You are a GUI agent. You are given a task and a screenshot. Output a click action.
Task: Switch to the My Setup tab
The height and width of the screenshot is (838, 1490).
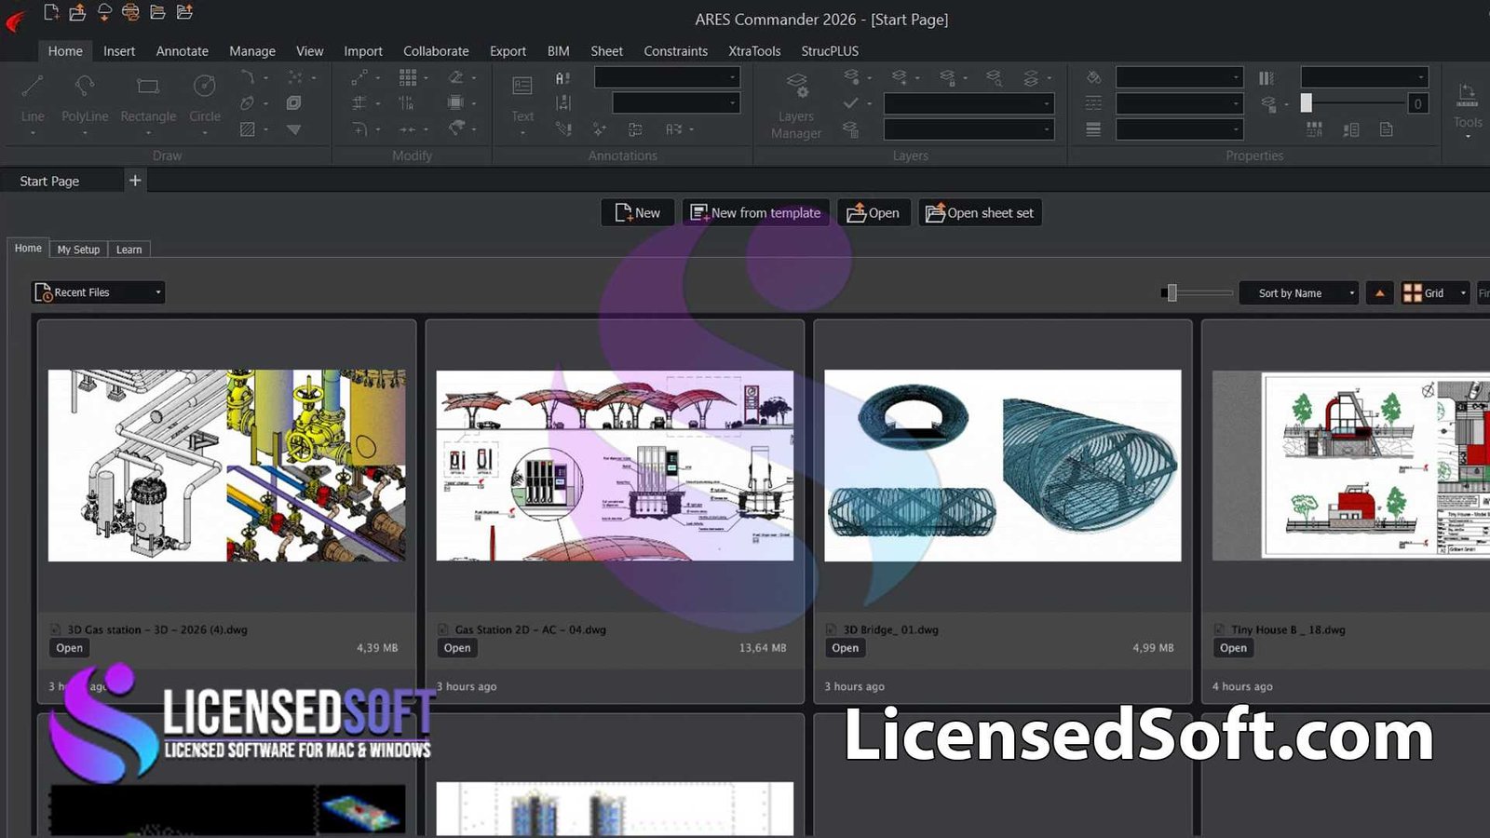(78, 250)
